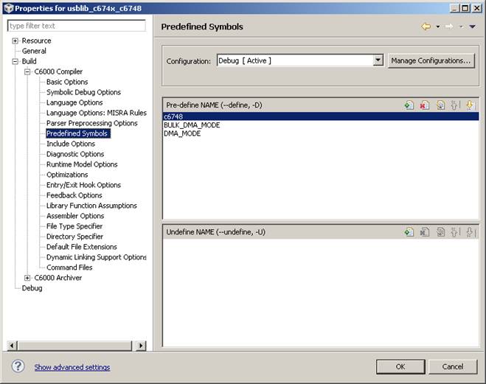Move down icon in Undefine NAME toolbar
The height and width of the screenshot is (384, 486).
[x=471, y=232]
